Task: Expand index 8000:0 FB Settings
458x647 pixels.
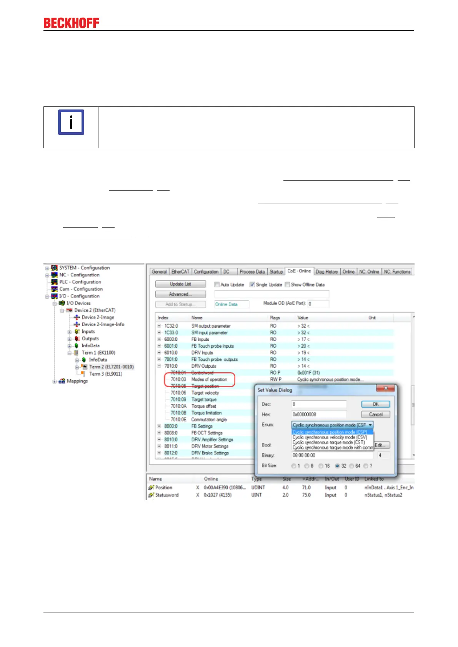Action: coord(159,426)
